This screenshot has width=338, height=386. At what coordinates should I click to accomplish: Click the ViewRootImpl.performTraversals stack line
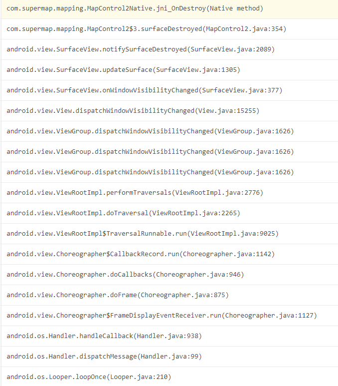169,193
